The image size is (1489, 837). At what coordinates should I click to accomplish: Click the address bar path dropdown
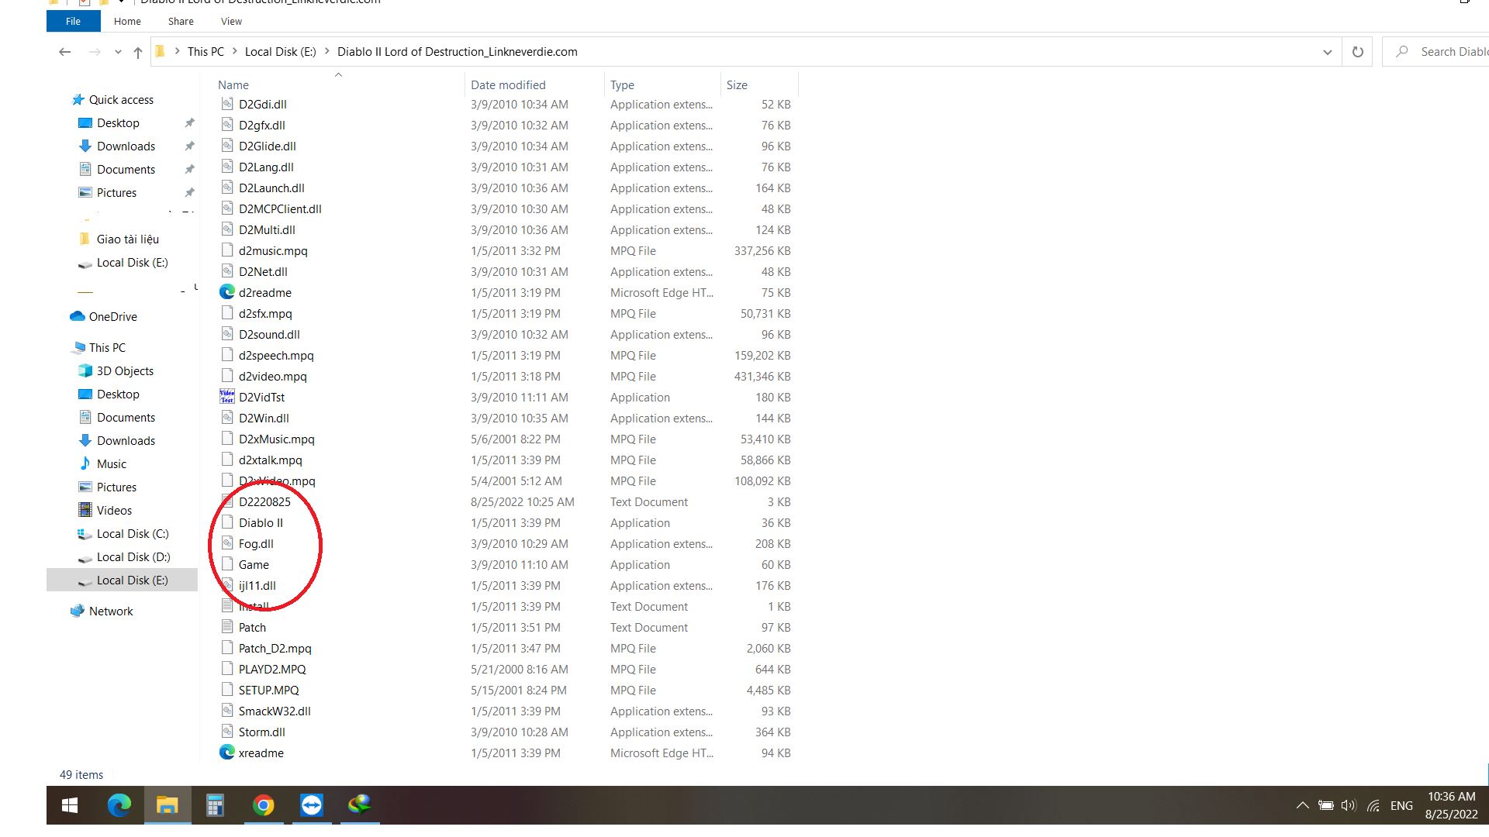[1326, 51]
